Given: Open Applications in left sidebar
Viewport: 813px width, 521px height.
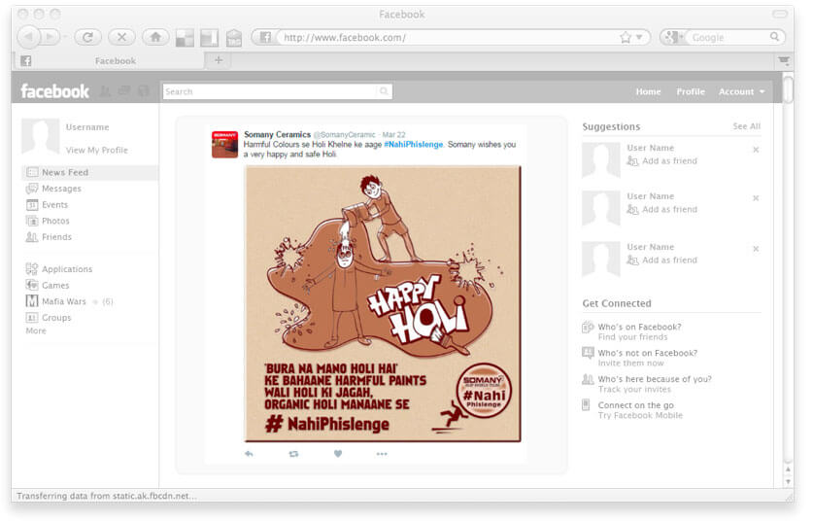Looking at the screenshot, I should tap(58, 269).
